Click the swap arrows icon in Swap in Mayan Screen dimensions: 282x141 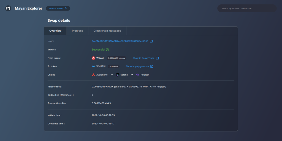66,8
